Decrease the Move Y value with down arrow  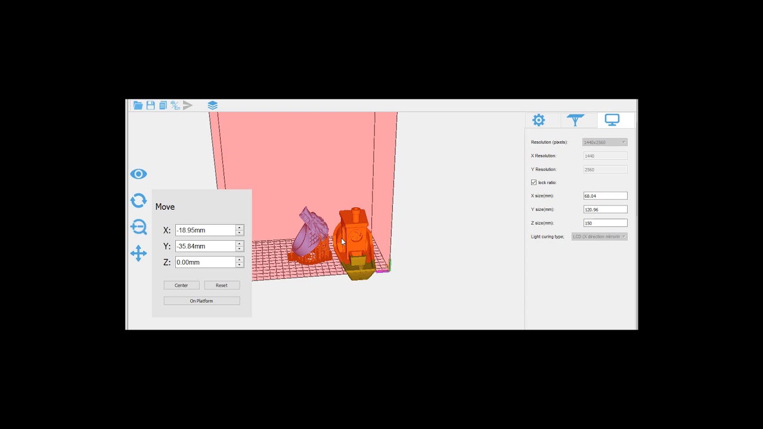(x=240, y=249)
